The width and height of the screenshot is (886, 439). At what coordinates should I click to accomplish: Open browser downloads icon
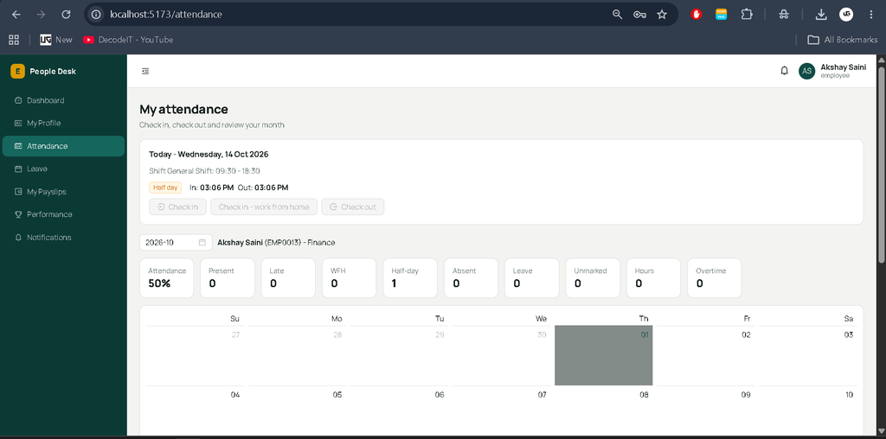coord(821,15)
